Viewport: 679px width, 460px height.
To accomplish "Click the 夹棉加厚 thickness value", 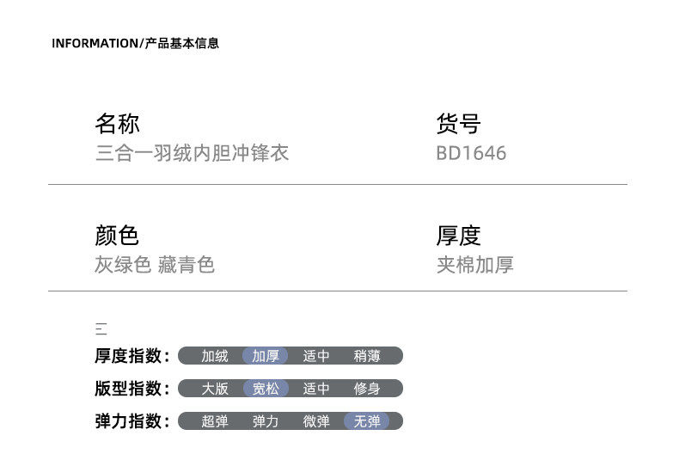I will pos(474,265).
